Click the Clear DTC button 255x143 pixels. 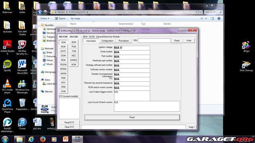(69, 127)
